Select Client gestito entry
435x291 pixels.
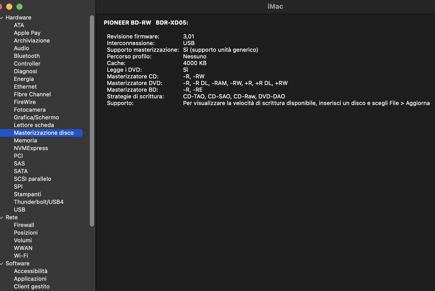pos(32,286)
